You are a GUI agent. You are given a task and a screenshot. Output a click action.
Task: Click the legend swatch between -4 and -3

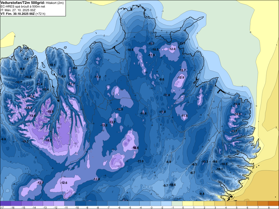tap(145, 203)
